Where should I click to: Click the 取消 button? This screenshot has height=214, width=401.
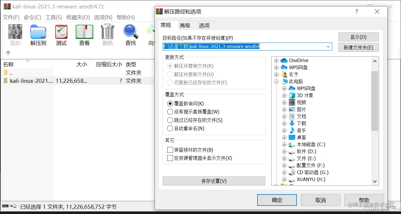[x=321, y=200]
